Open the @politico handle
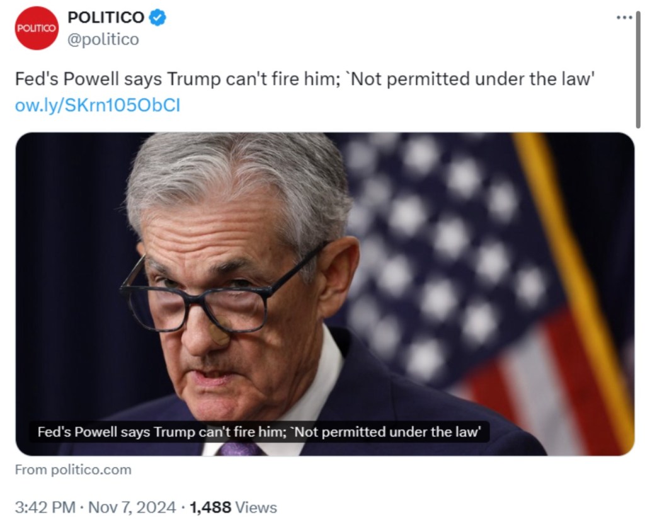Screen dimensions: 645x526 (x=103, y=40)
